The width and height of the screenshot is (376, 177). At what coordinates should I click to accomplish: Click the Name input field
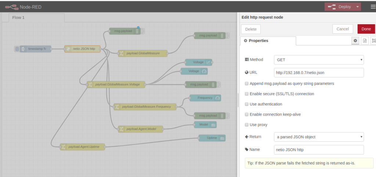pyautogui.click(x=319, y=150)
